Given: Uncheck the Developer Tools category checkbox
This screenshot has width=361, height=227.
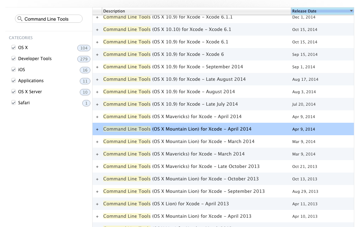Looking at the screenshot, I should click(x=14, y=58).
